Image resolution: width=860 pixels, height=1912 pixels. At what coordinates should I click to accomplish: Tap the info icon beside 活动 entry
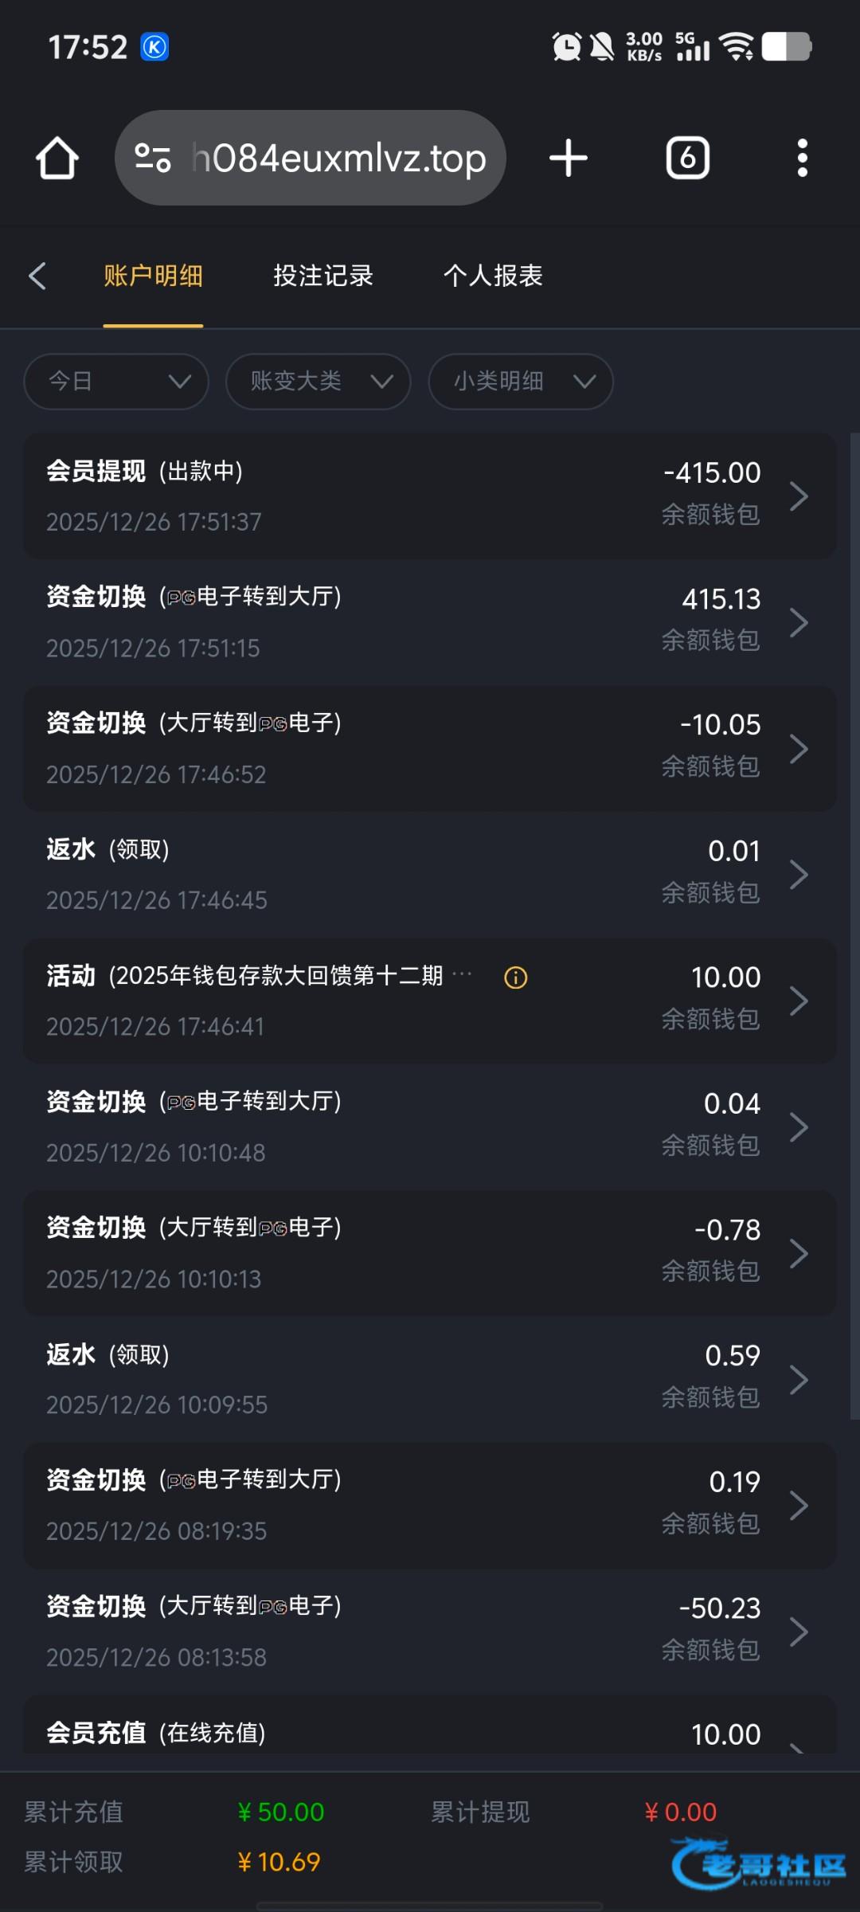[x=516, y=978]
